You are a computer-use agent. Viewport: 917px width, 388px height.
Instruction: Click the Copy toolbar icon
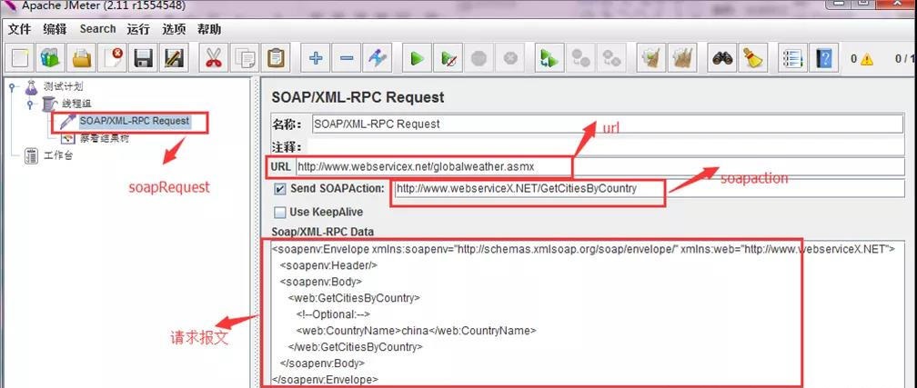pos(245,58)
